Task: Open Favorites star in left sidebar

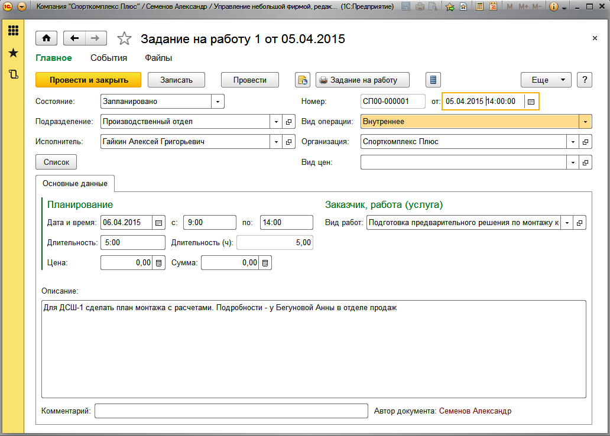Action: 13,53
